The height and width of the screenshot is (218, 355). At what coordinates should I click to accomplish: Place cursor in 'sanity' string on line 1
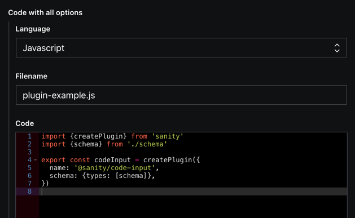[x=167, y=136]
